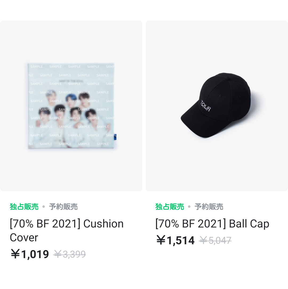
Task: Select the ¥1,514 sale price
Action: click(x=175, y=240)
